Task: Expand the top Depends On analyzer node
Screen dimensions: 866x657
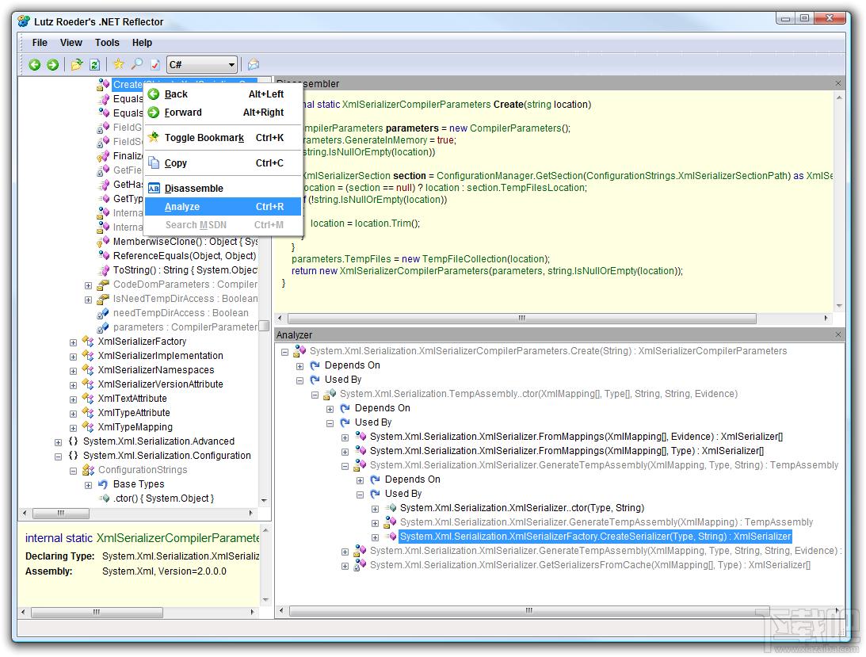Action: [x=300, y=366]
